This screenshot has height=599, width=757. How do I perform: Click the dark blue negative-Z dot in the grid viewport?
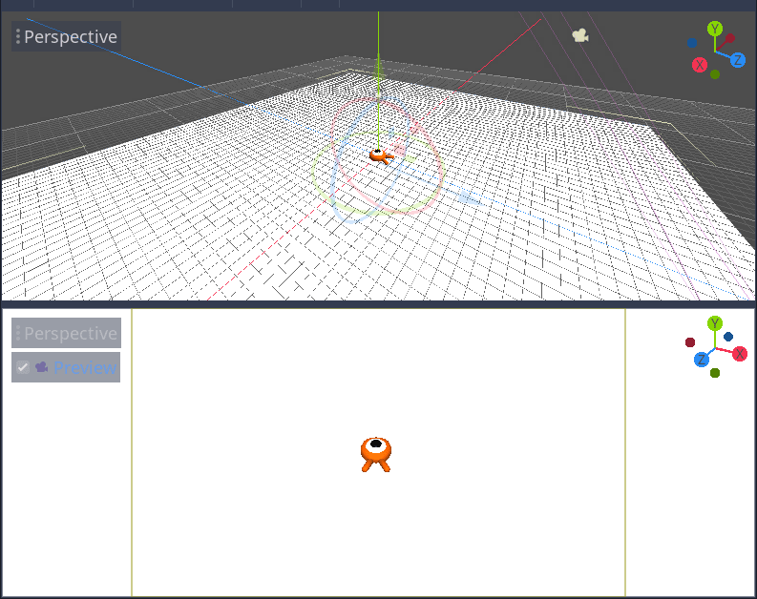point(691,43)
